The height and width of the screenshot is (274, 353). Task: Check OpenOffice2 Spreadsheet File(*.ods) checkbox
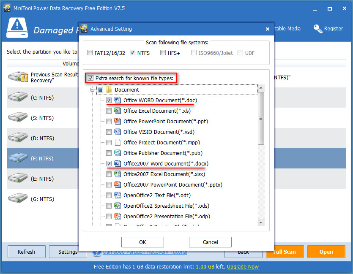(x=109, y=206)
